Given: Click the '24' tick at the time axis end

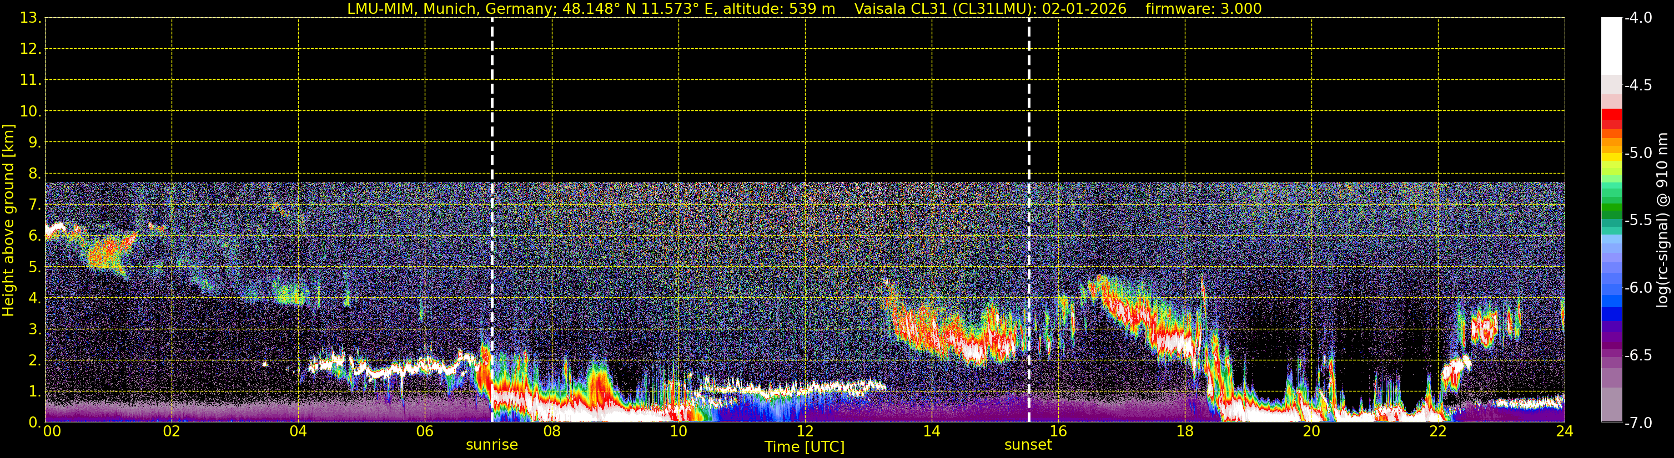Looking at the screenshot, I should coord(1564,432).
